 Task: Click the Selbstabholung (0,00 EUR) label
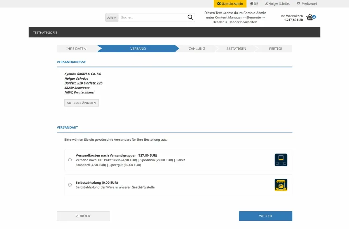click(x=97, y=183)
